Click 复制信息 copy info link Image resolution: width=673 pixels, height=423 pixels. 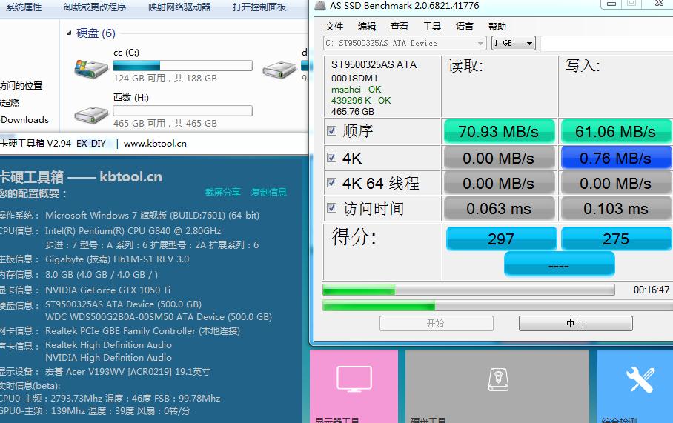coord(269,192)
